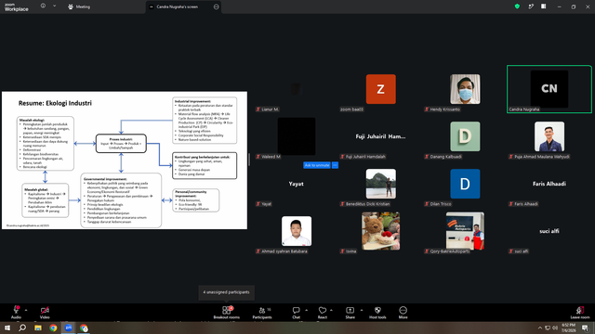The width and height of the screenshot is (595, 334).
Task: Select Dilan Trisco's blue D avatar
Action: tap(465, 184)
